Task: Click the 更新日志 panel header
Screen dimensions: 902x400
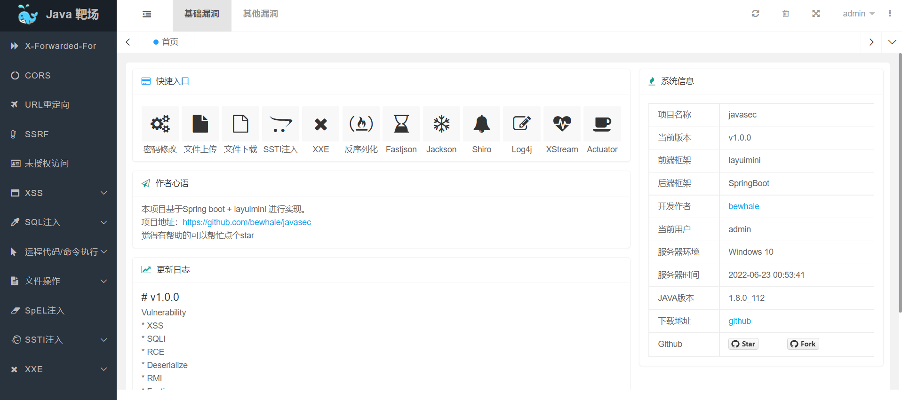Action: [x=381, y=270]
